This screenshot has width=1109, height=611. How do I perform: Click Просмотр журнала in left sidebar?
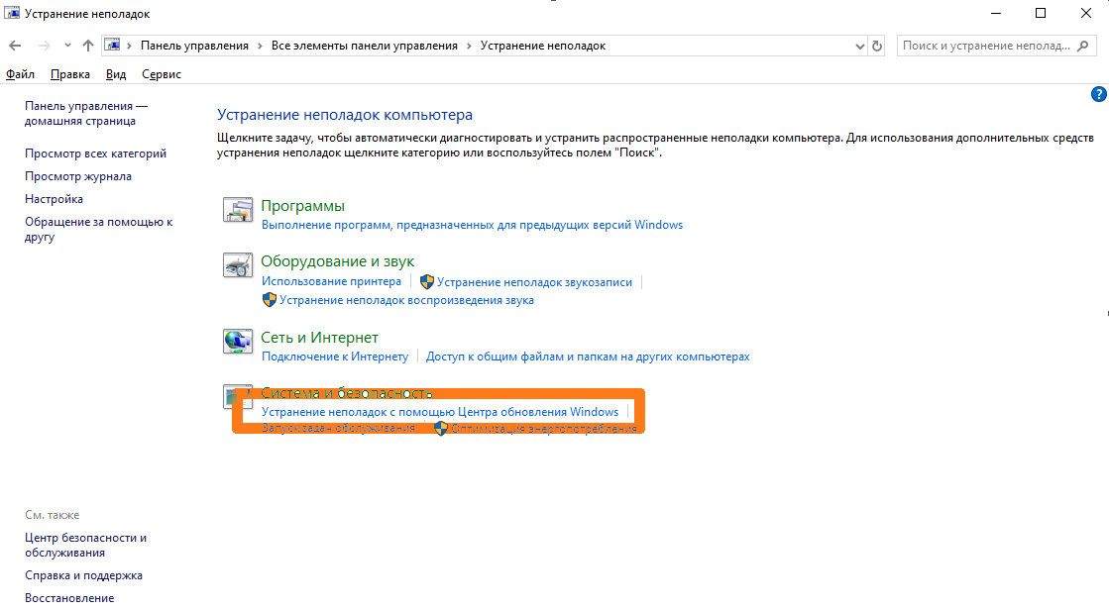coord(78,176)
